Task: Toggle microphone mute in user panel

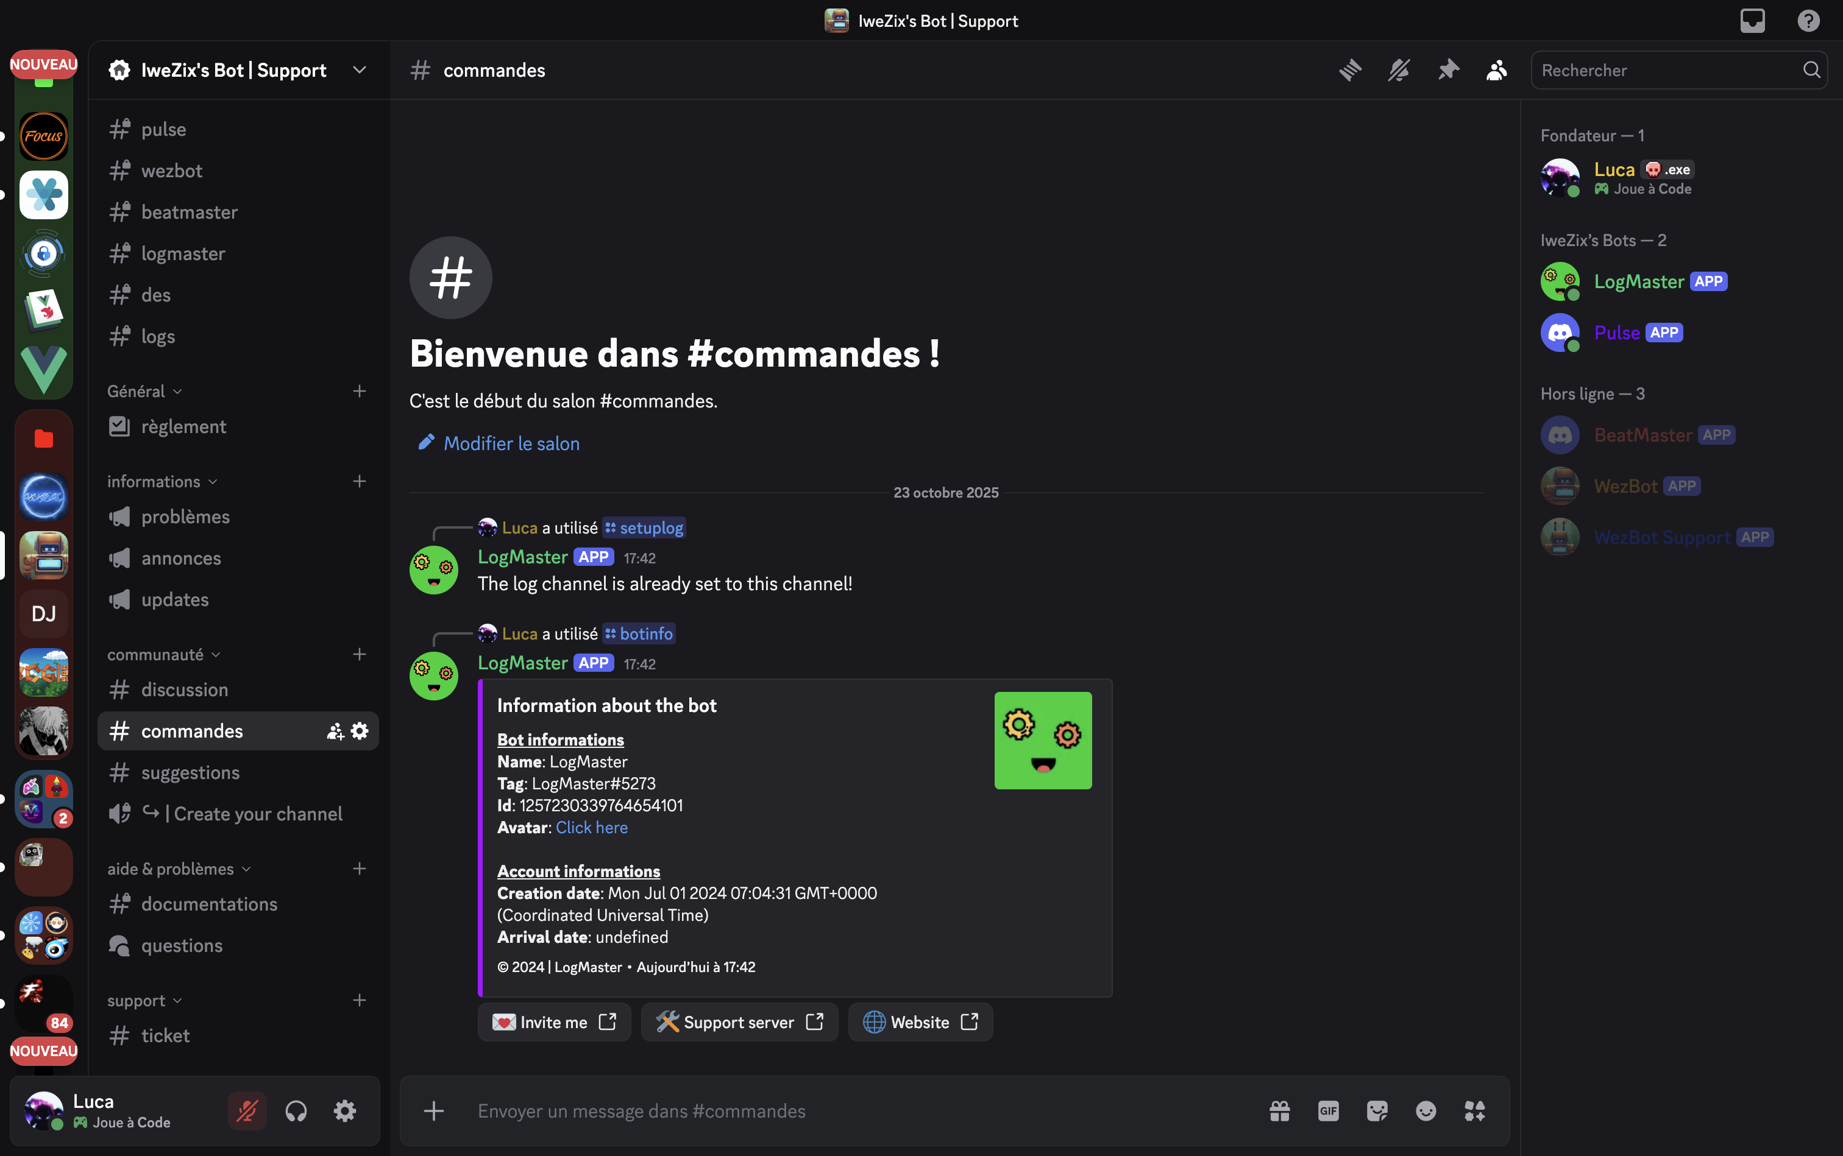Action: 247,1111
